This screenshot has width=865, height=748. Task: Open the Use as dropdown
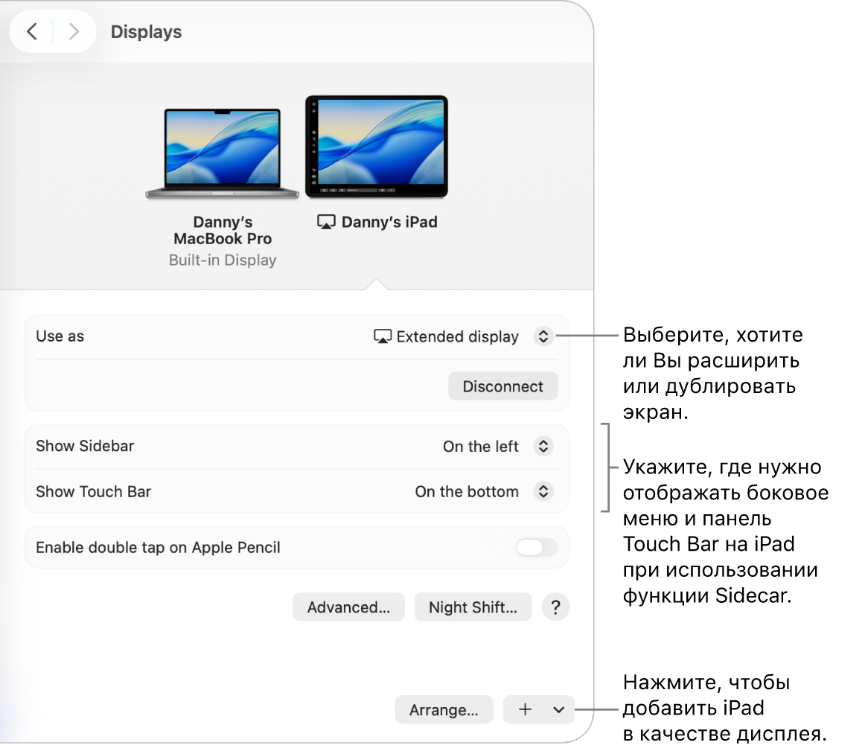tap(543, 336)
